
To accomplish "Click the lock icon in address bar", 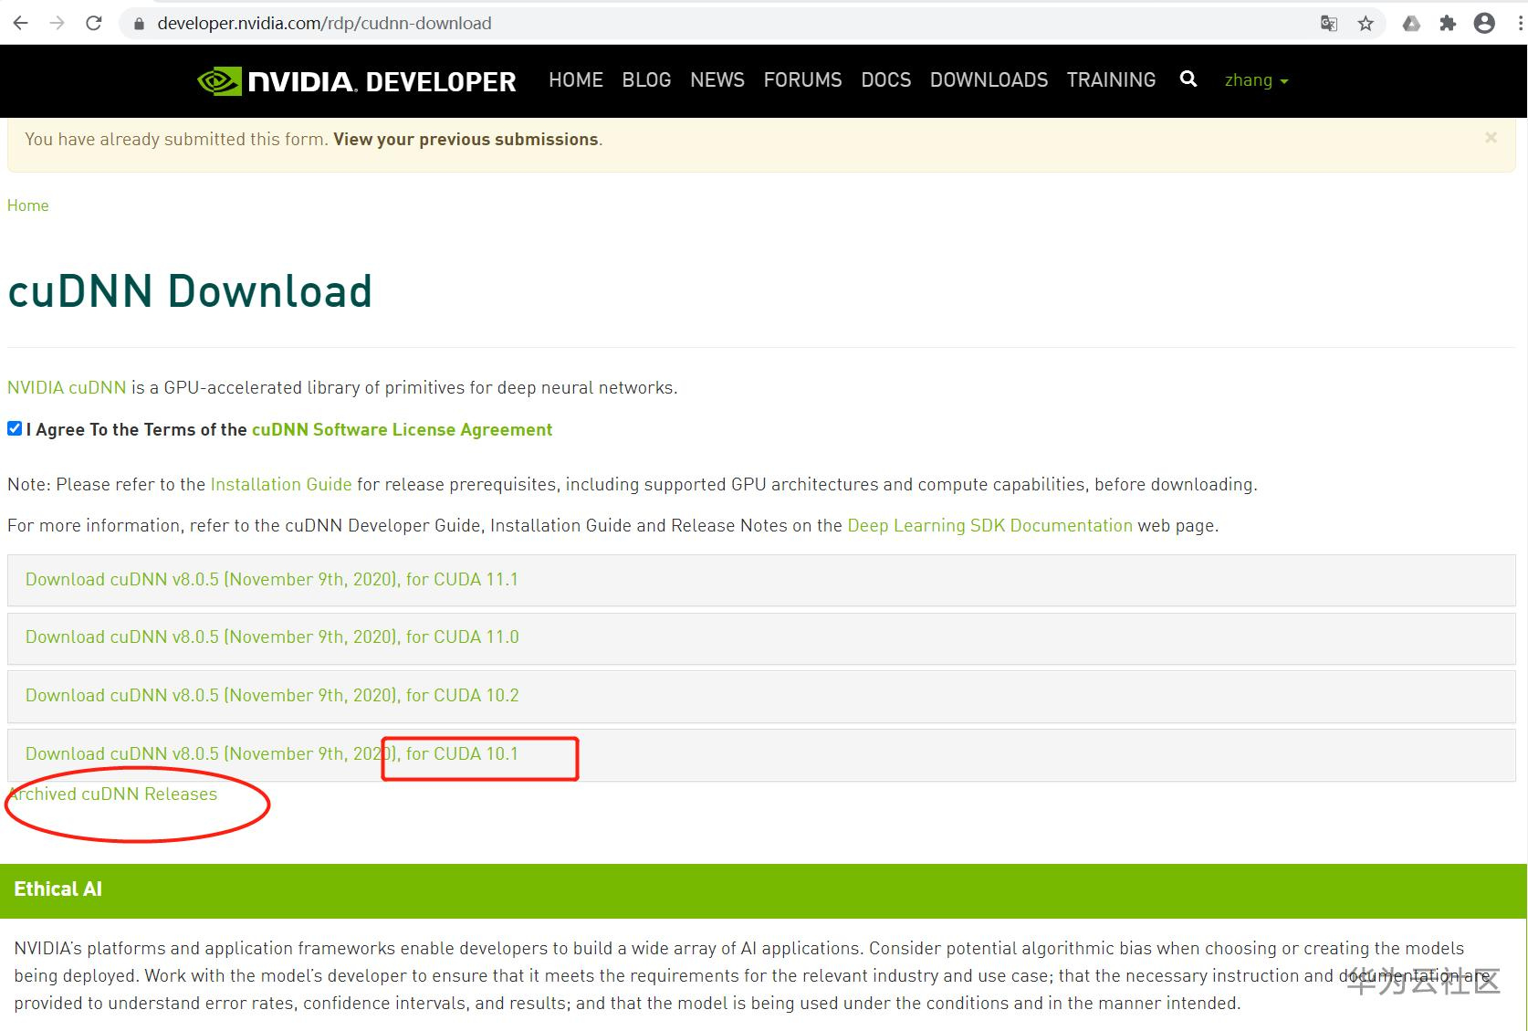I will (x=139, y=24).
